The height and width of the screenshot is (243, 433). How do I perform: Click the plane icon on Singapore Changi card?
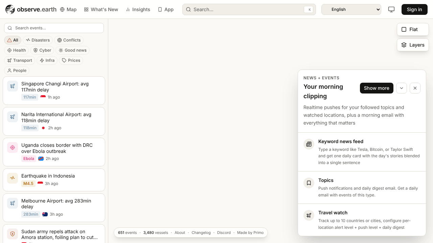[x=13, y=86]
